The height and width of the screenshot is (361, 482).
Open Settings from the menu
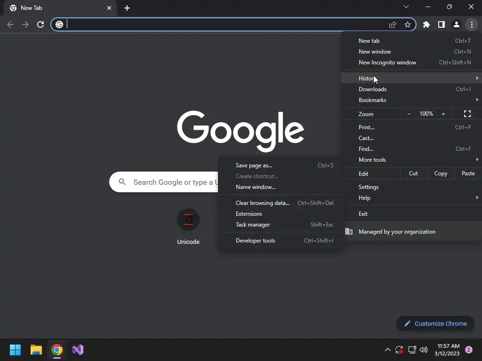(x=411, y=187)
